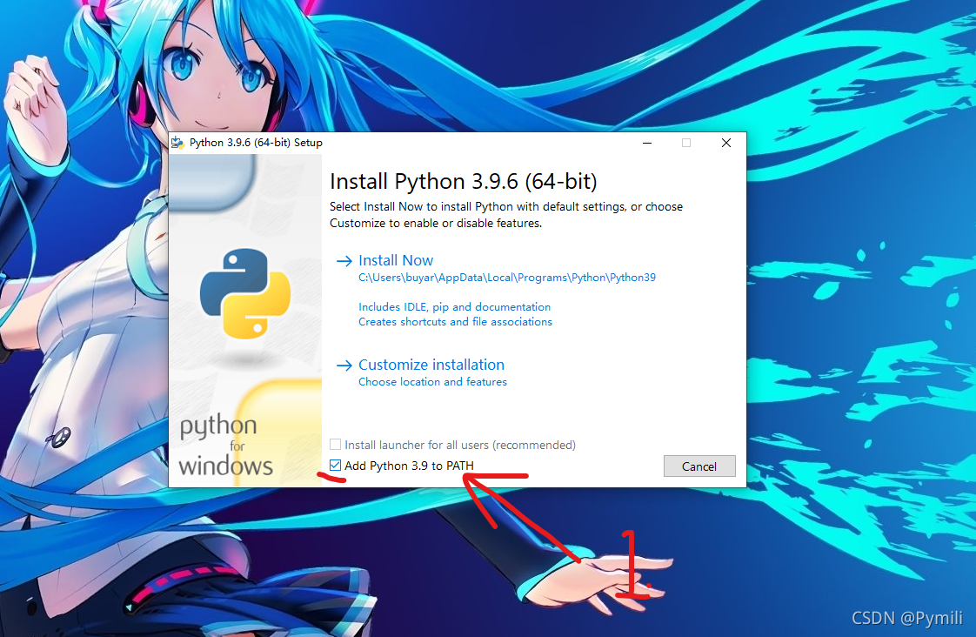Screen dimensions: 976x637
Task: Expand Customize installation options
Action: (x=431, y=364)
